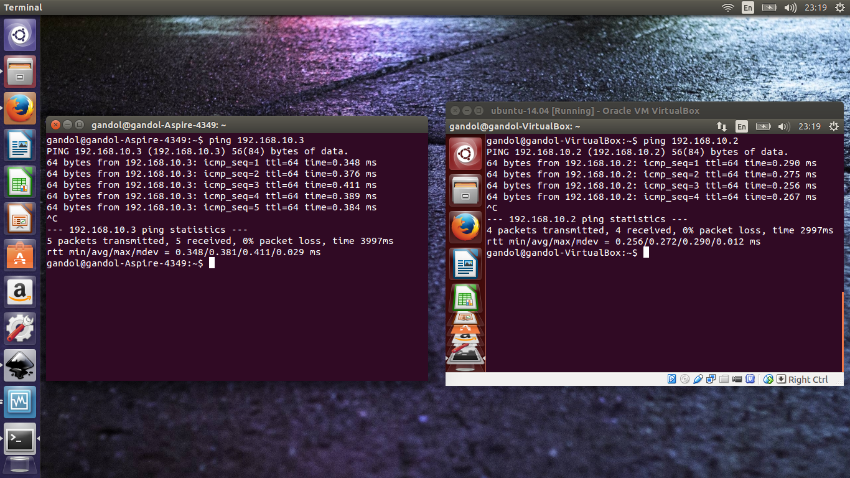Open the En keyboard layout menu
Image resolution: width=850 pixels, height=478 pixels.
(x=747, y=7)
